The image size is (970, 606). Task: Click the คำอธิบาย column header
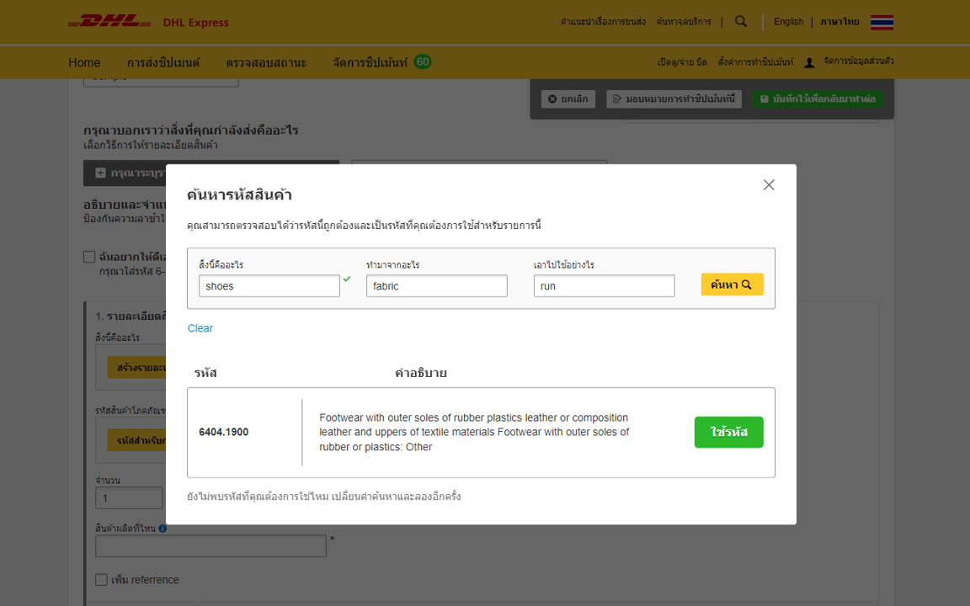(x=421, y=373)
